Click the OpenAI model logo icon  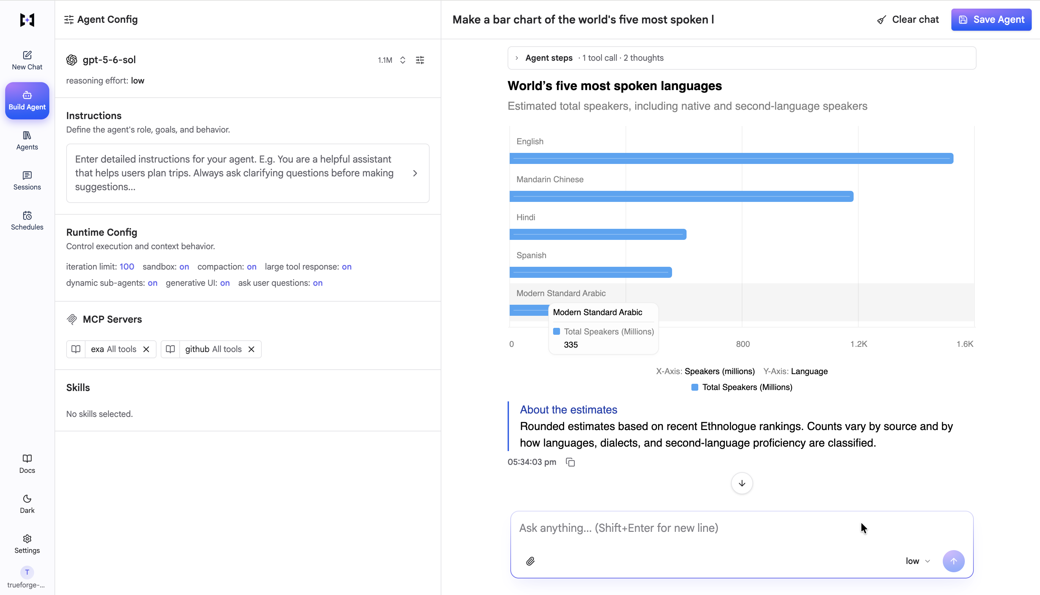tap(72, 60)
